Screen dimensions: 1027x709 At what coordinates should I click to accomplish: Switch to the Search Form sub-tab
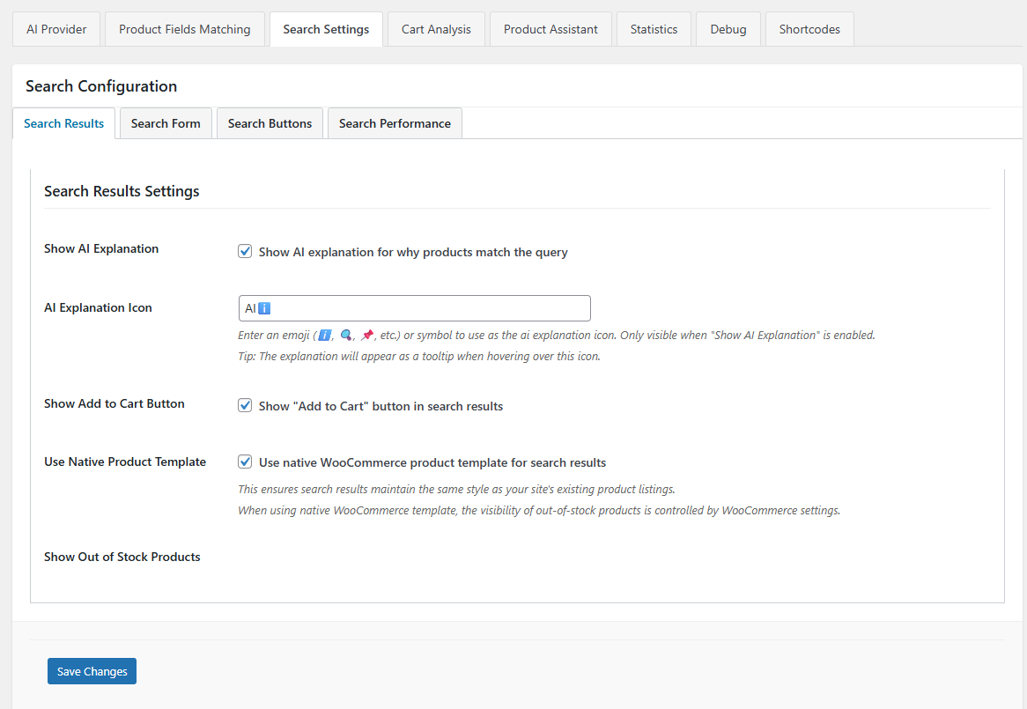166,123
